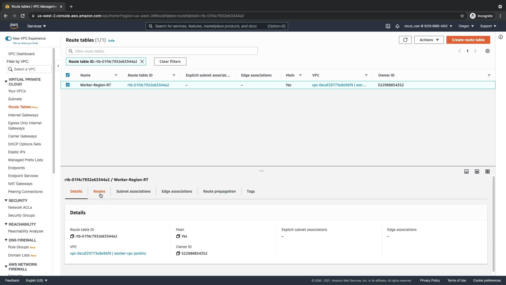Toggle the select-all header checkbox
506x285 pixels.
(x=68, y=75)
